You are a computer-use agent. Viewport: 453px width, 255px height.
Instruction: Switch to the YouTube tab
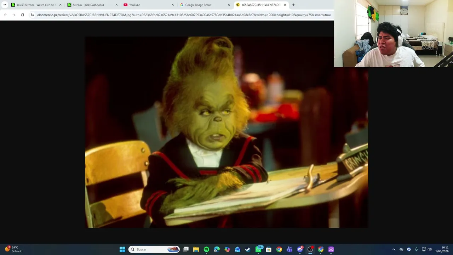[x=148, y=5]
